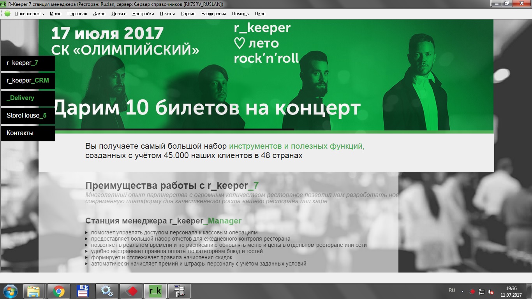Click the muted volume tray icon
The image size is (532, 299).
click(491, 292)
